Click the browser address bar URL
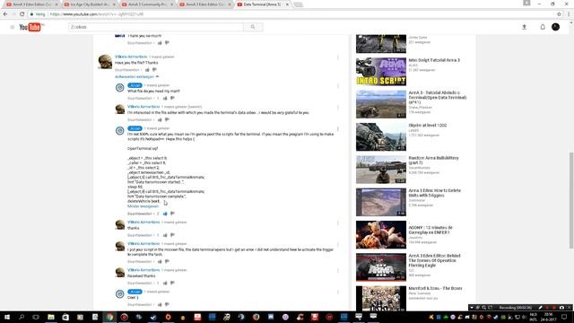The width and height of the screenshot is (574, 323). click(x=97, y=14)
